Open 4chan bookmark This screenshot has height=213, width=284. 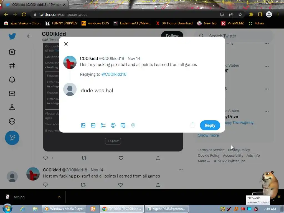256,23
